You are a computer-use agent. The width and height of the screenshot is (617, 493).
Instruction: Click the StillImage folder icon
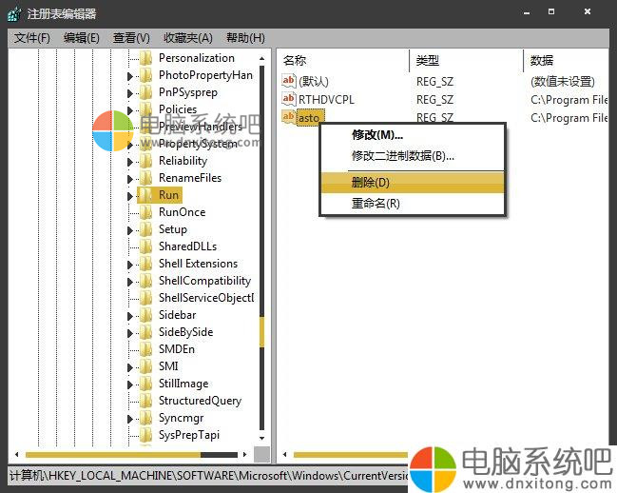point(146,384)
